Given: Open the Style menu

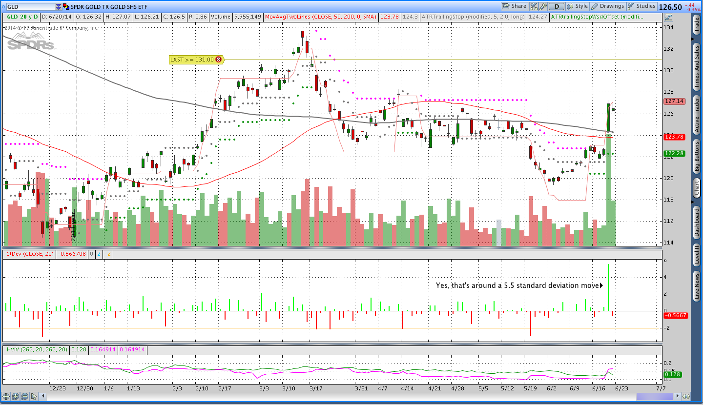Looking at the screenshot, I should point(577,6).
